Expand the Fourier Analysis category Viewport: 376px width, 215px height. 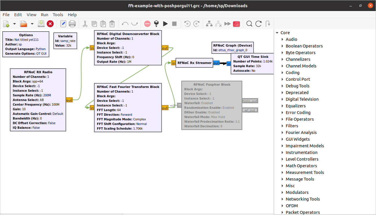tap(282, 133)
